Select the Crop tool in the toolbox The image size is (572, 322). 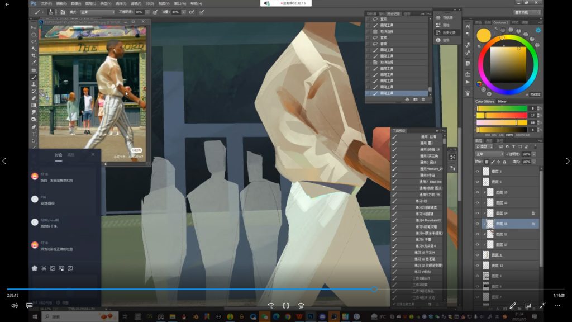34,56
